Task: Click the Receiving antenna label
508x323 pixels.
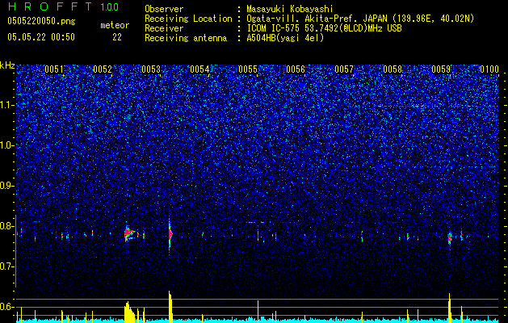Action: click(186, 38)
